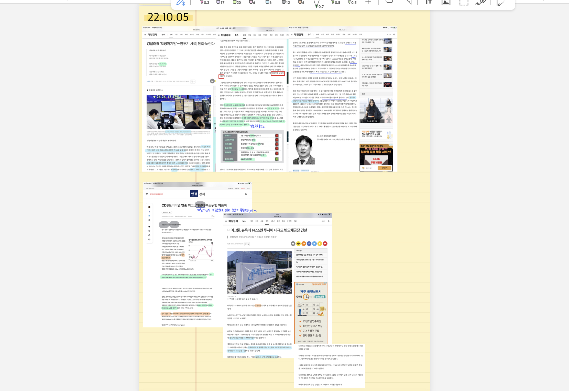Select 문화 tab in Micron article screenshot

coord(295,221)
